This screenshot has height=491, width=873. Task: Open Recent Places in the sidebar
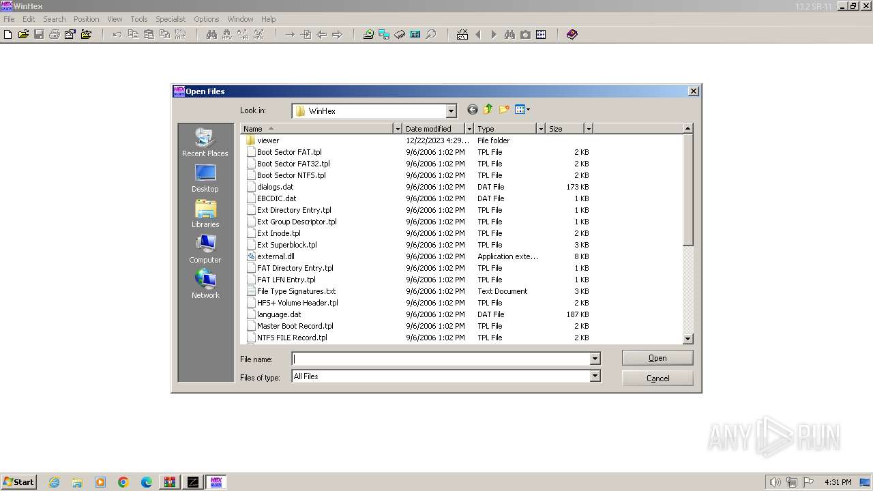click(205, 143)
